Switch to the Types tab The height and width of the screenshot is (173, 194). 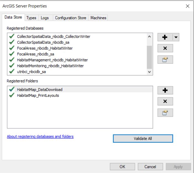coord(31,18)
